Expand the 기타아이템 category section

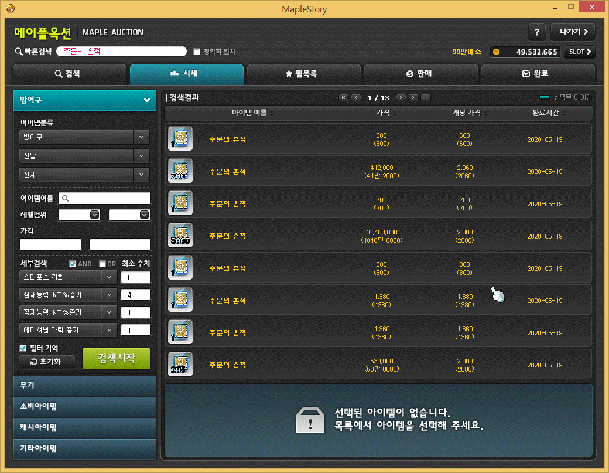click(x=85, y=449)
